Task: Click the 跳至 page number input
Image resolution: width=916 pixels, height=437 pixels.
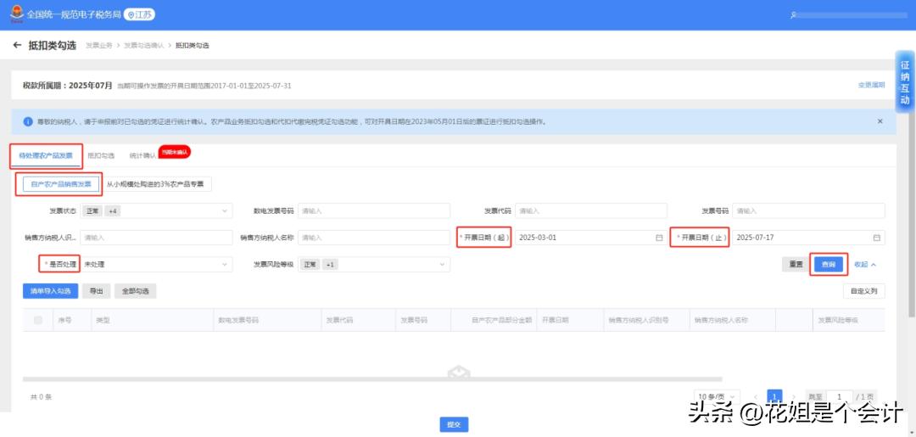Action: [x=840, y=396]
